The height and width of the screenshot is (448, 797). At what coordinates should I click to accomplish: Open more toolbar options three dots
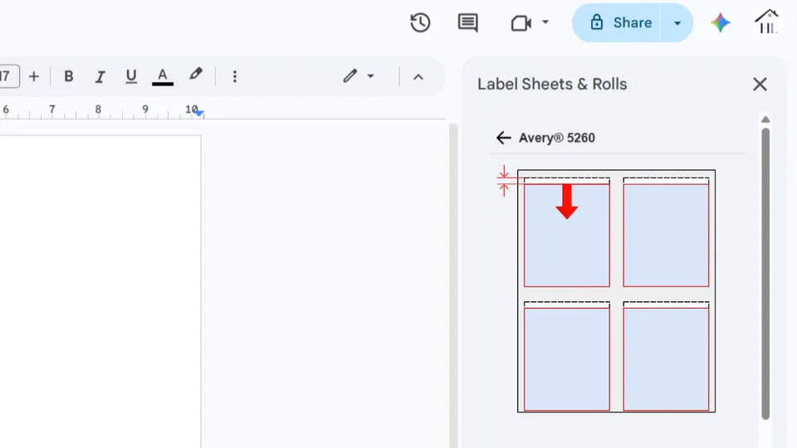pyautogui.click(x=234, y=76)
